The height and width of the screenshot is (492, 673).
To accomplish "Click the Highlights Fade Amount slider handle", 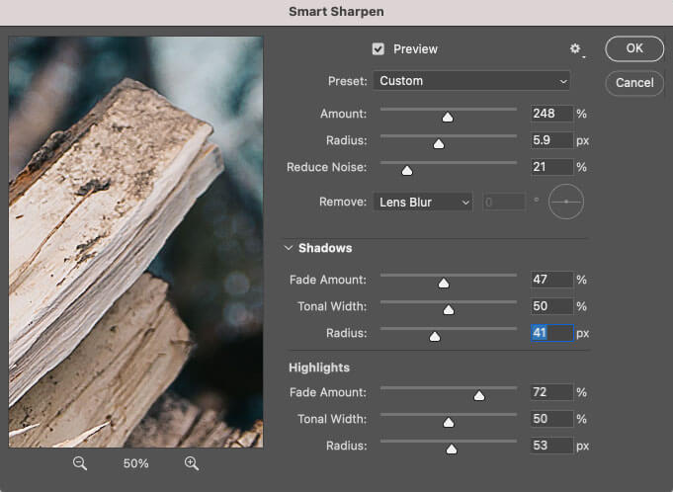I will coord(479,395).
